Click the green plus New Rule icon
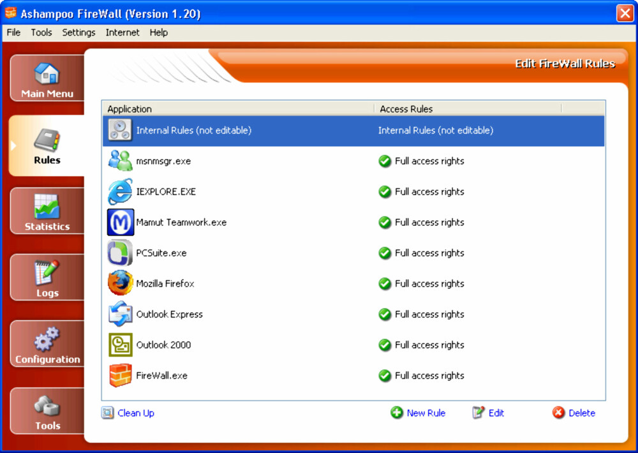Image resolution: width=638 pixels, height=453 pixels. 397,413
